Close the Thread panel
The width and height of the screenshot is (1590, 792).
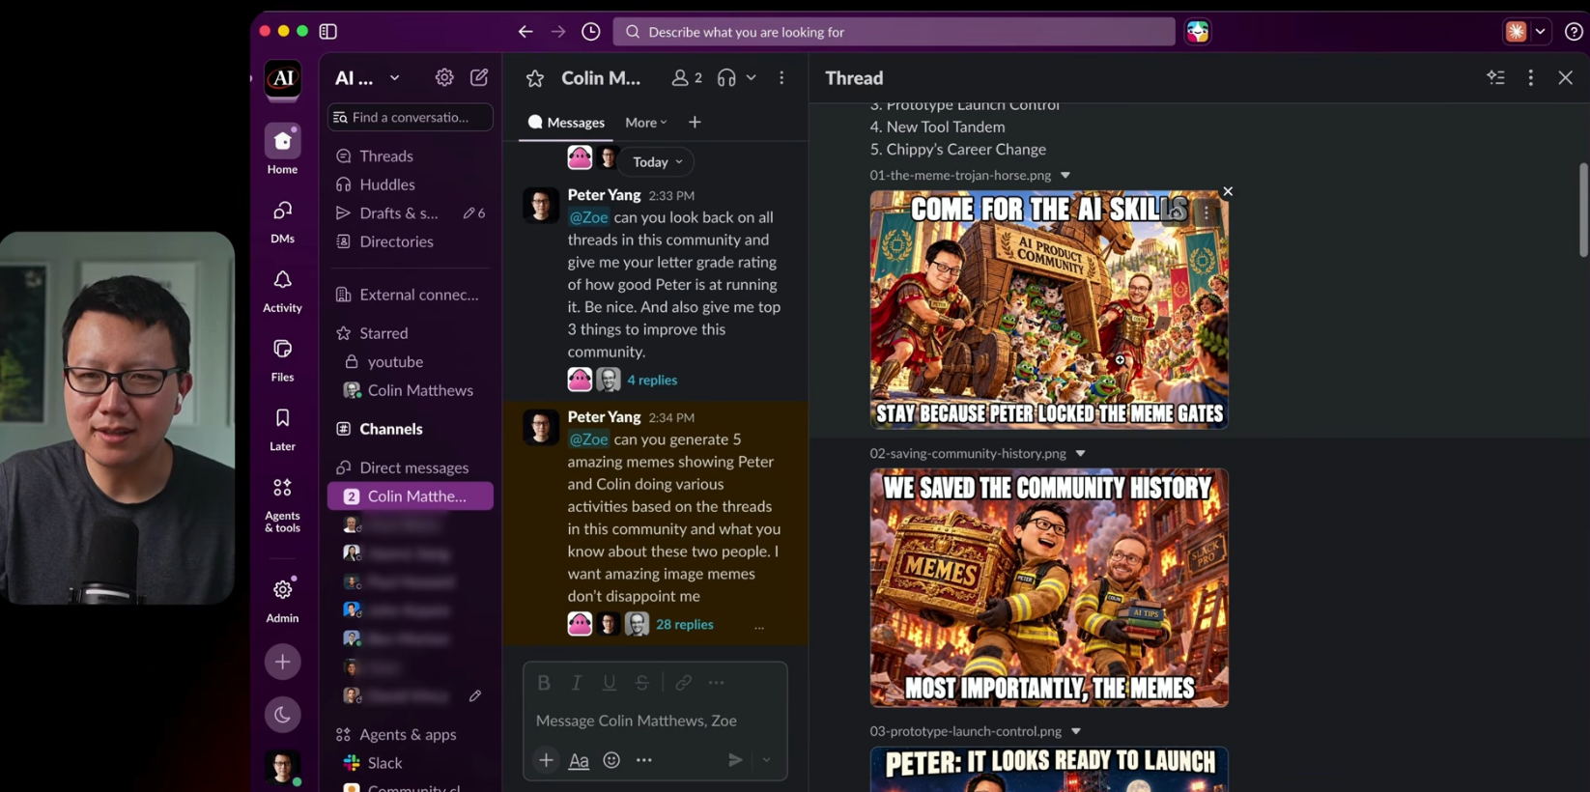click(x=1566, y=78)
